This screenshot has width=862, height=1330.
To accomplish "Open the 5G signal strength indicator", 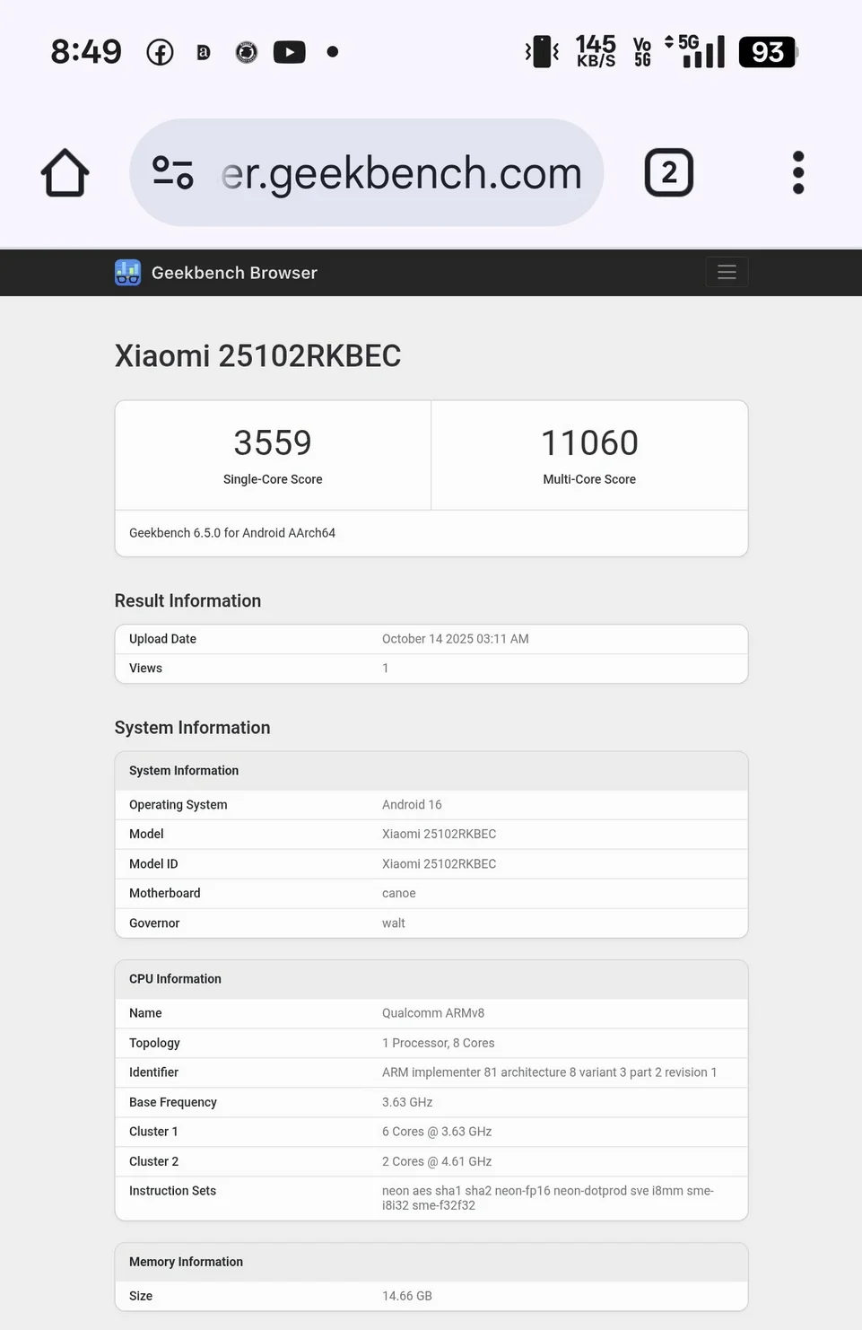I will point(702,51).
